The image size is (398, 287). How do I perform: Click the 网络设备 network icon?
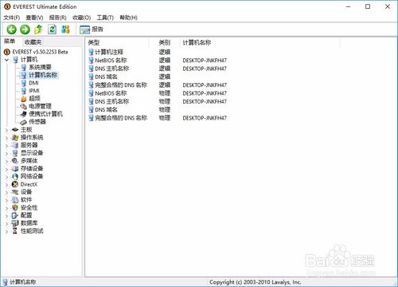pos(15,176)
